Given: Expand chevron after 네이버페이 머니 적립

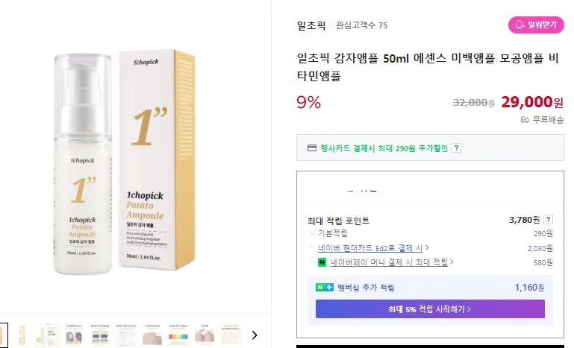Looking at the screenshot, I should point(452,262).
